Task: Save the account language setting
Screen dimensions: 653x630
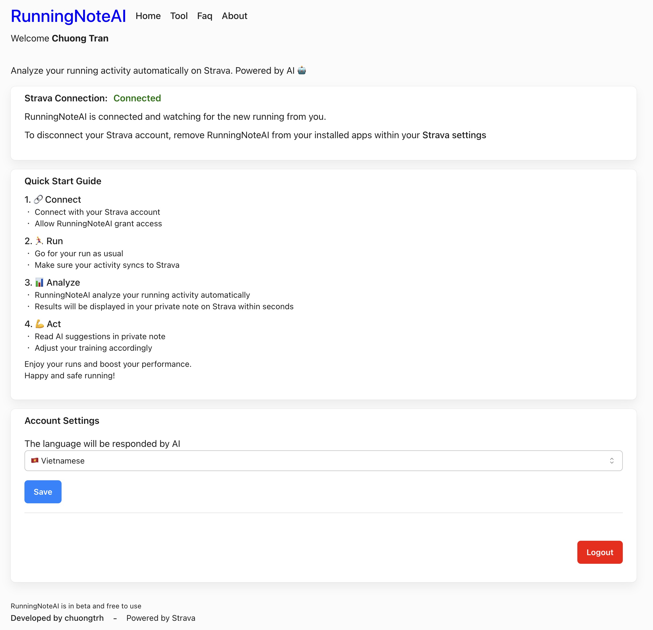Action: (43, 492)
